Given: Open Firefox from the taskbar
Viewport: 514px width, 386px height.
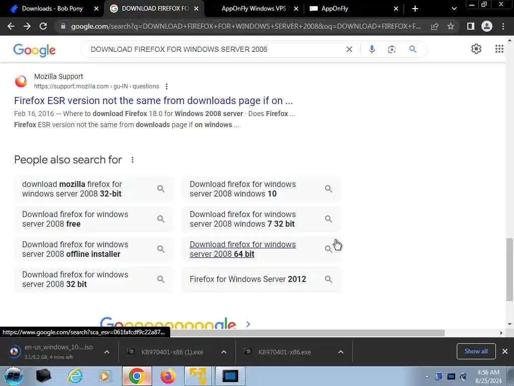Looking at the screenshot, I should click(x=168, y=376).
